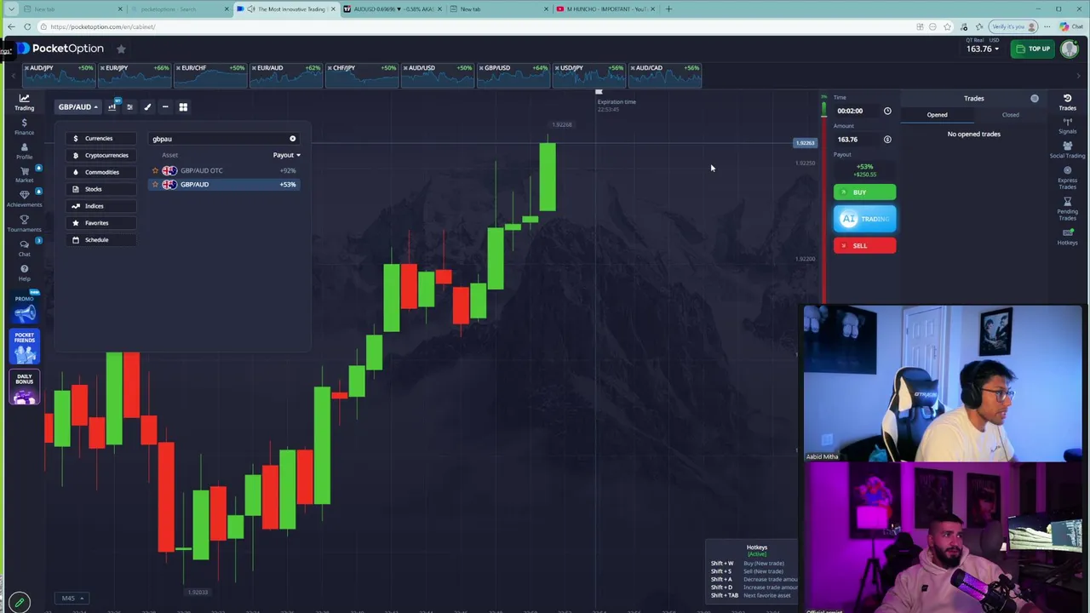Open Express Trades panel
Image resolution: width=1090 pixels, height=613 pixels.
coord(1067,177)
